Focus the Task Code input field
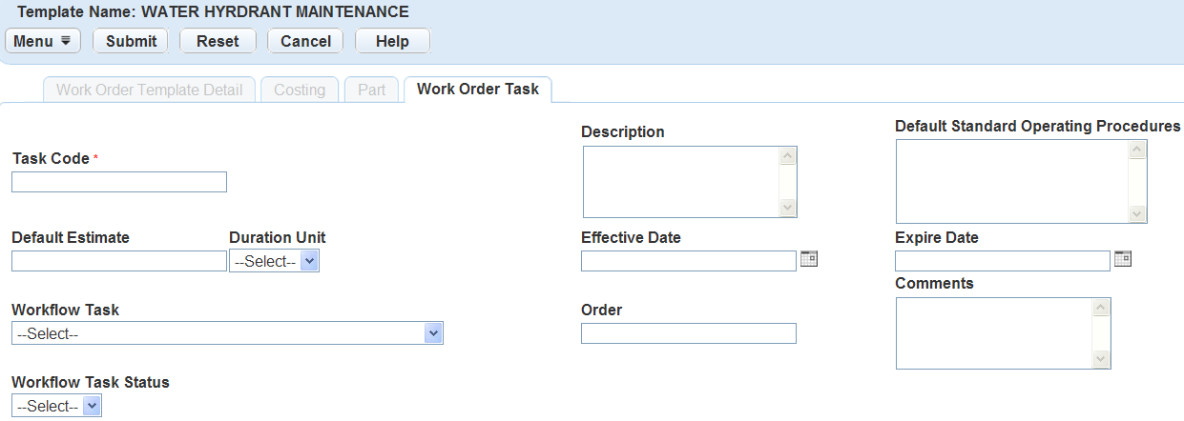1184x421 pixels. [119, 182]
